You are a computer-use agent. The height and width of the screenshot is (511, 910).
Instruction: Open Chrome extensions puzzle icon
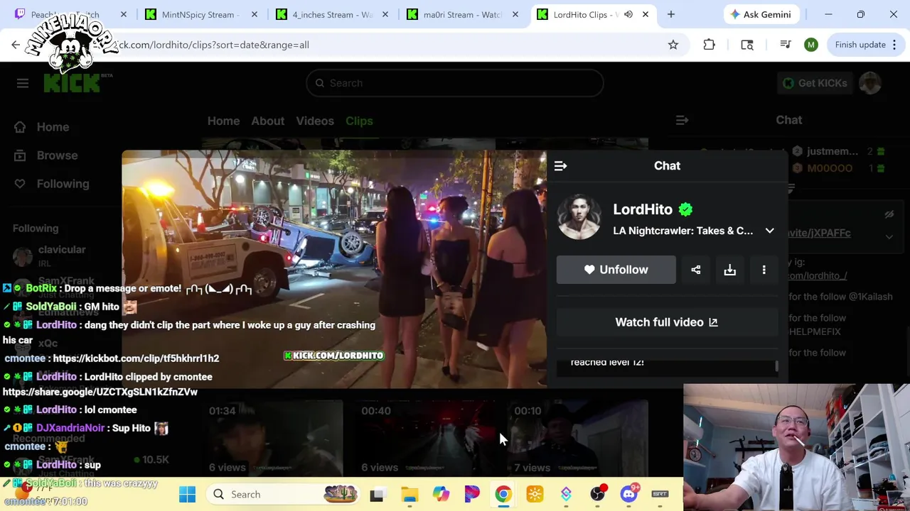coord(709,45)
